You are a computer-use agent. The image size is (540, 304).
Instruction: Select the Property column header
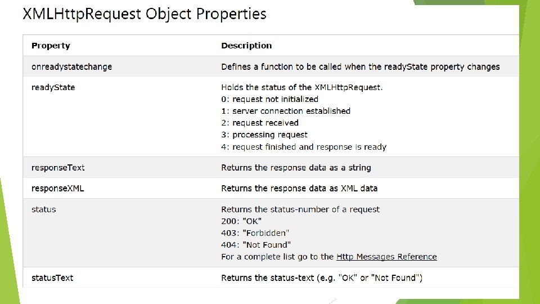click(51, 46)
